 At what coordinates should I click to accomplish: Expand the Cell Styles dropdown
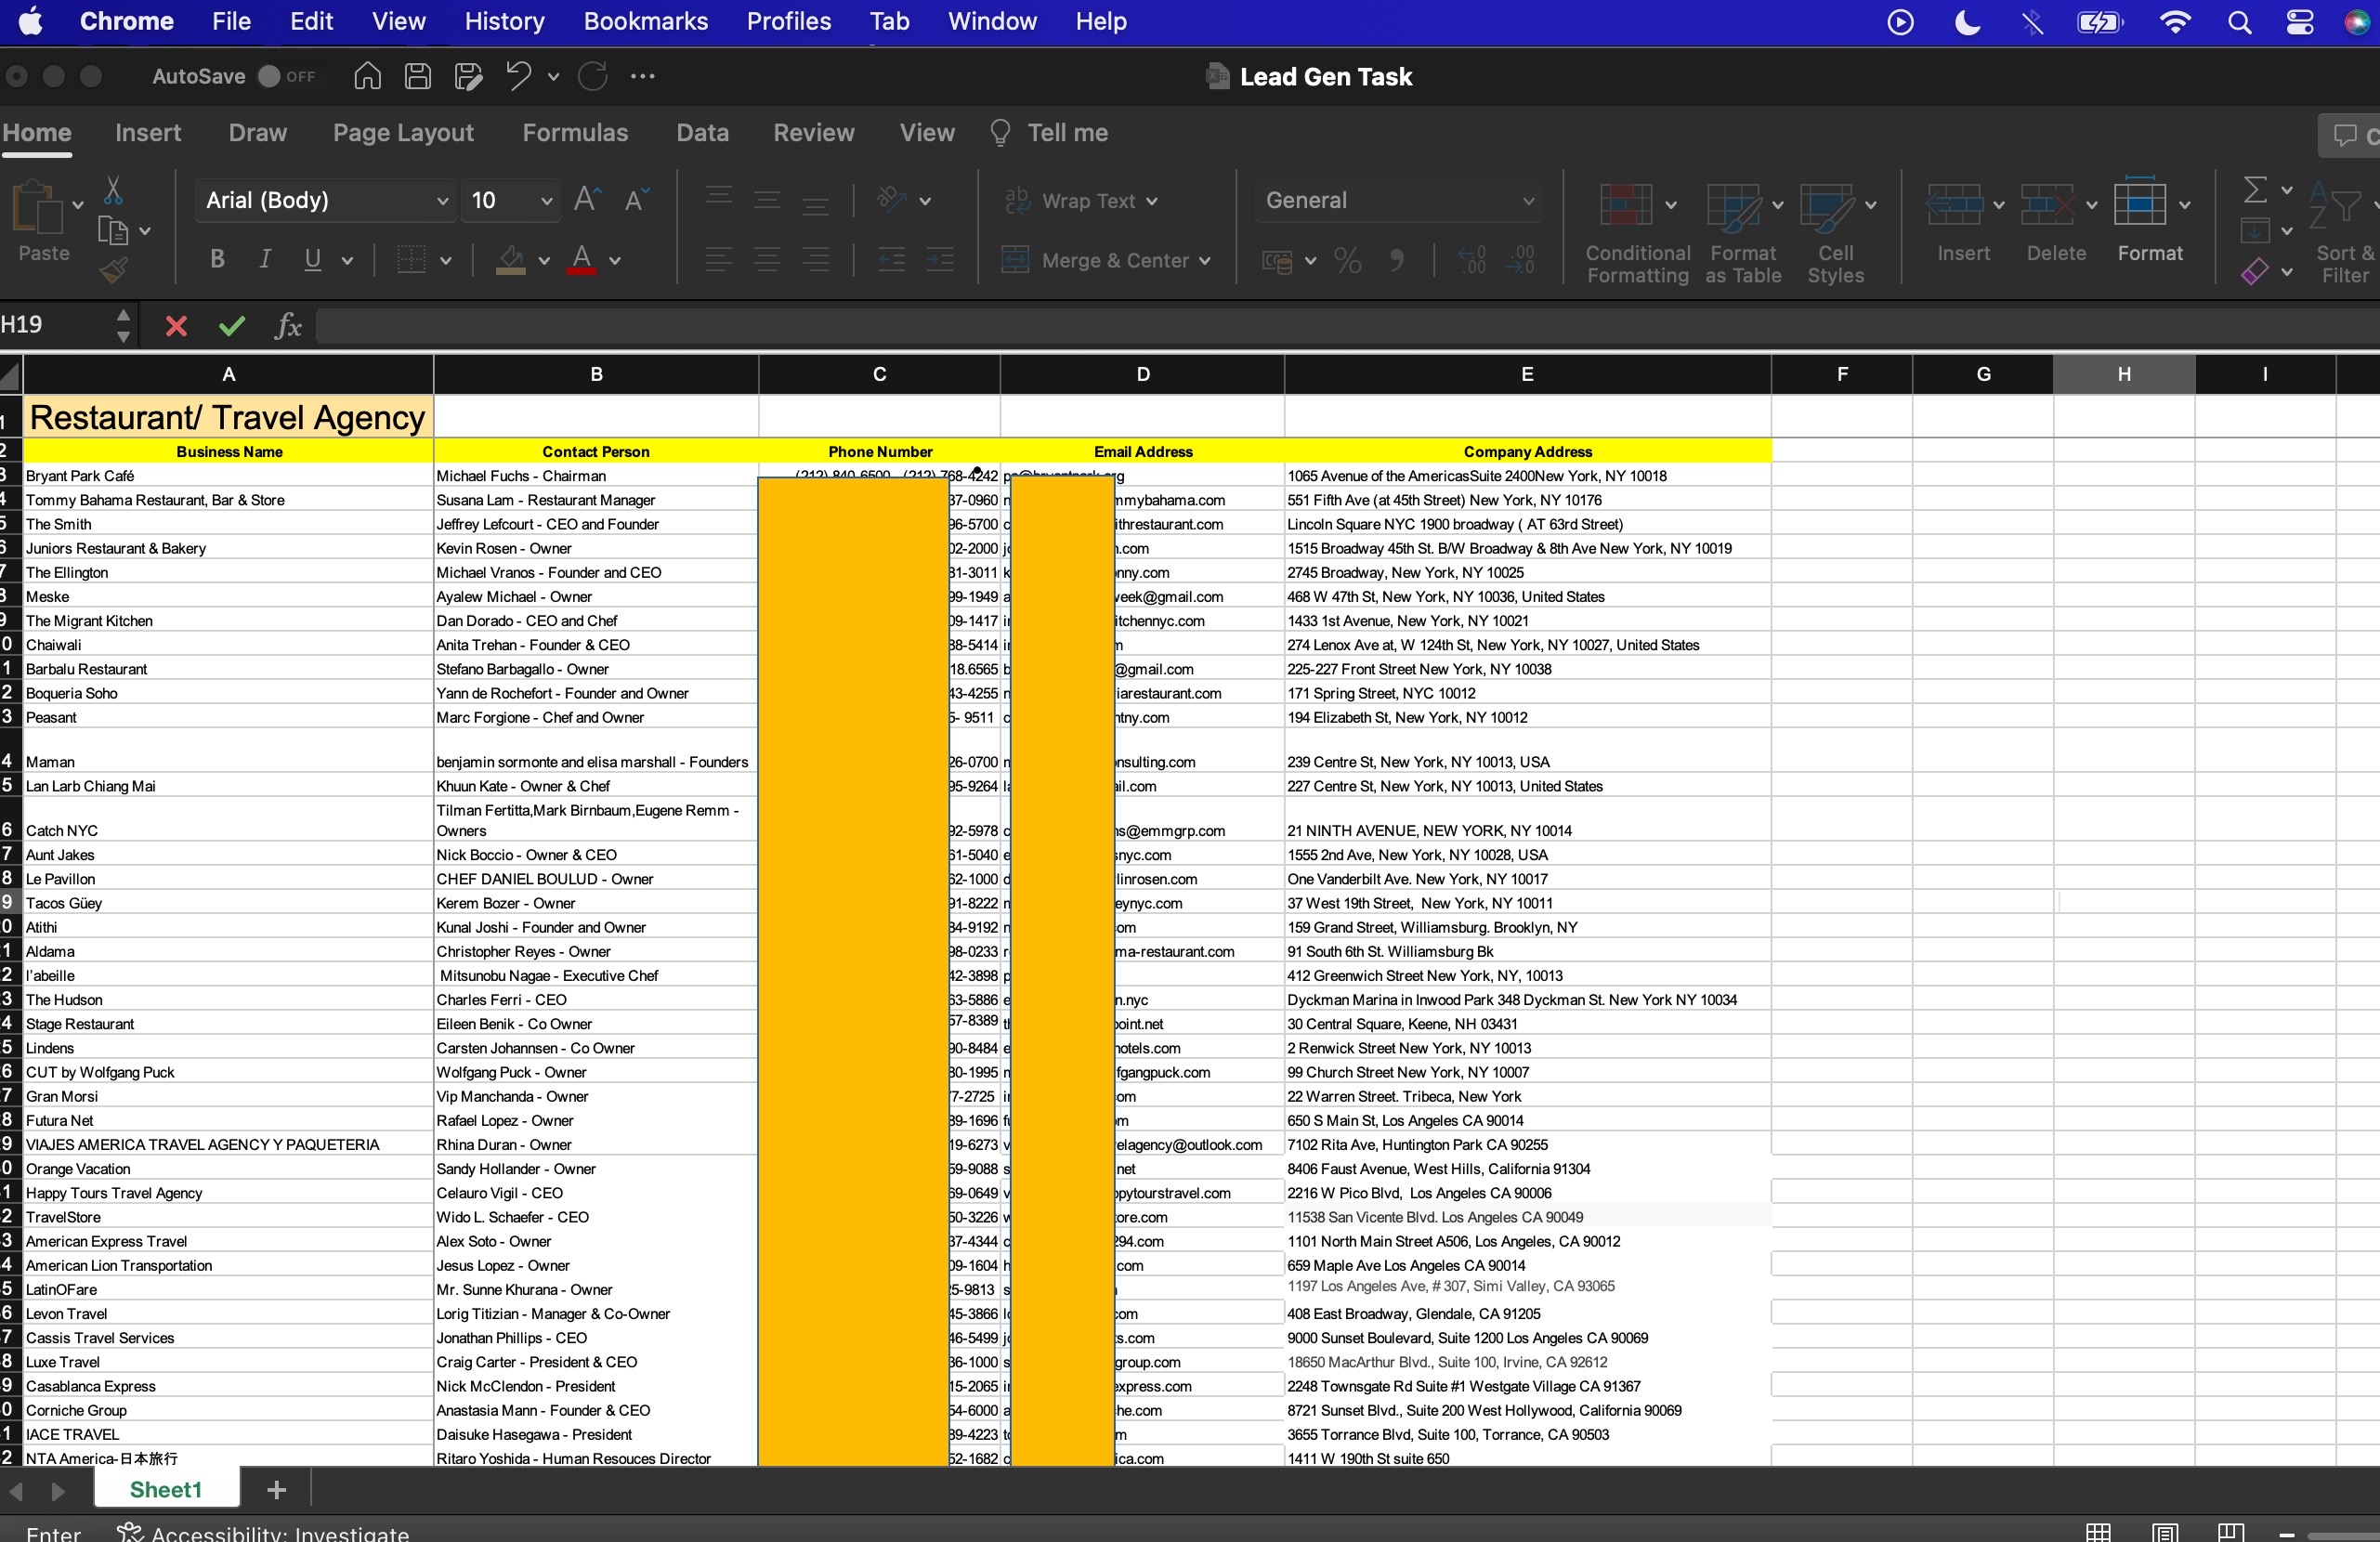coord(1871,205)
